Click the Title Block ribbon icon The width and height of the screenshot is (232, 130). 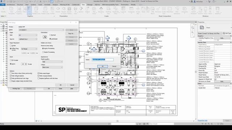point(153,10)
